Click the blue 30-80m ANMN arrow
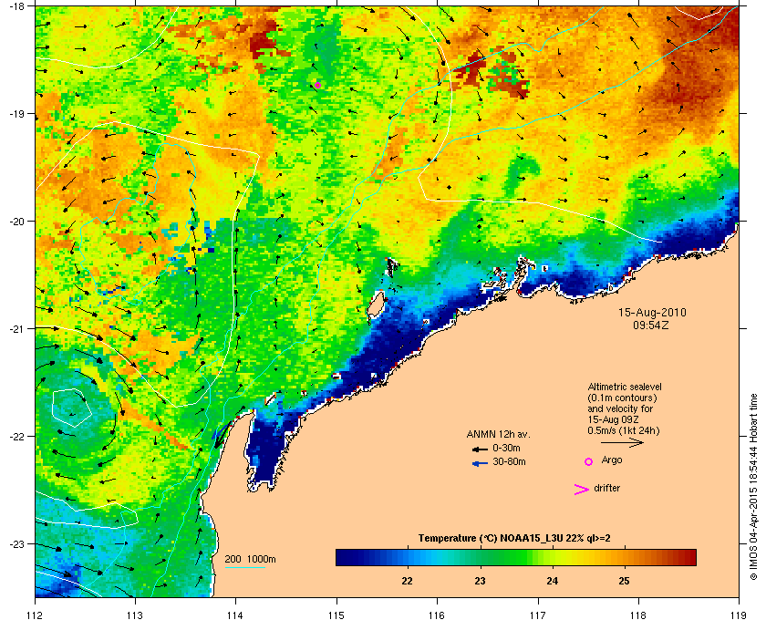 tap(481, 463)
